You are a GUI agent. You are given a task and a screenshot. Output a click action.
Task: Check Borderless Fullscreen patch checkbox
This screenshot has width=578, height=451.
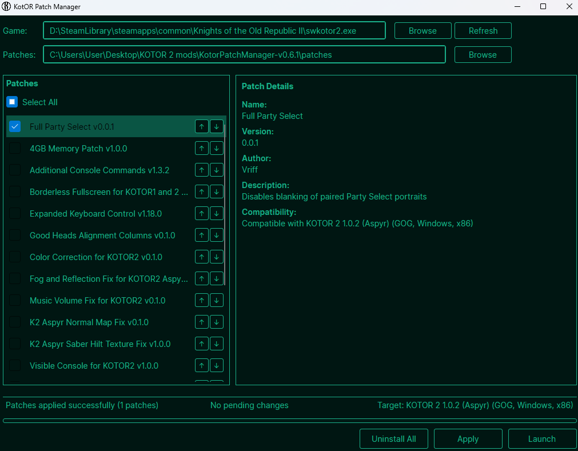[15, 191]
